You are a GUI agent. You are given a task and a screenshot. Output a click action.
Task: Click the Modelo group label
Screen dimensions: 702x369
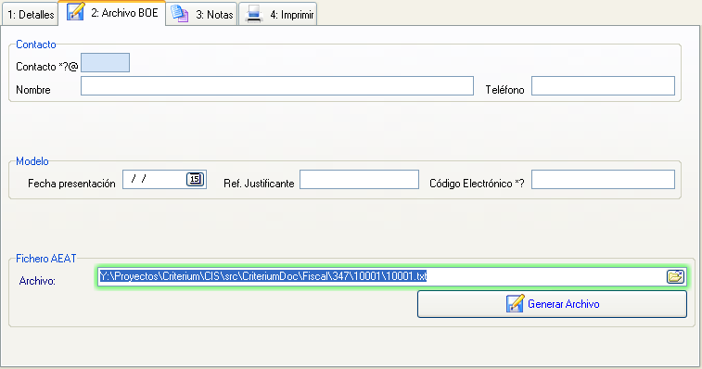[32, 161]
